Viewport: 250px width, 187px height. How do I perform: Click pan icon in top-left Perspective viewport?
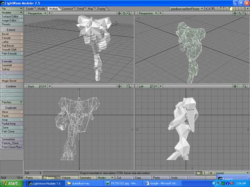(x=119, y=13)
